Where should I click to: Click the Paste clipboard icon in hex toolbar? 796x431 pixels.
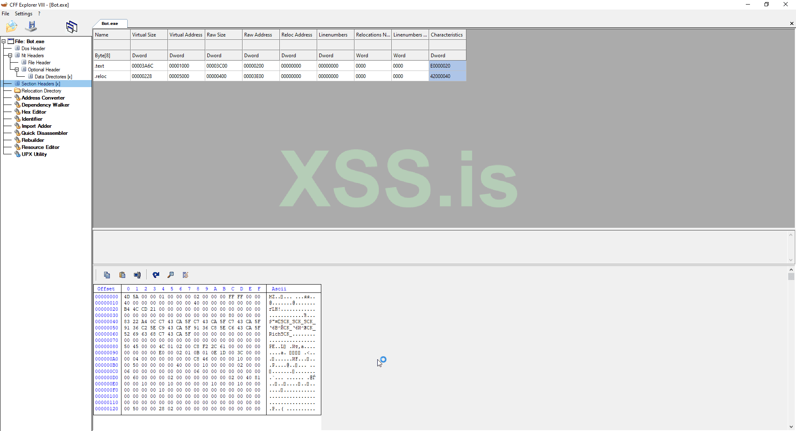(122, 275)
